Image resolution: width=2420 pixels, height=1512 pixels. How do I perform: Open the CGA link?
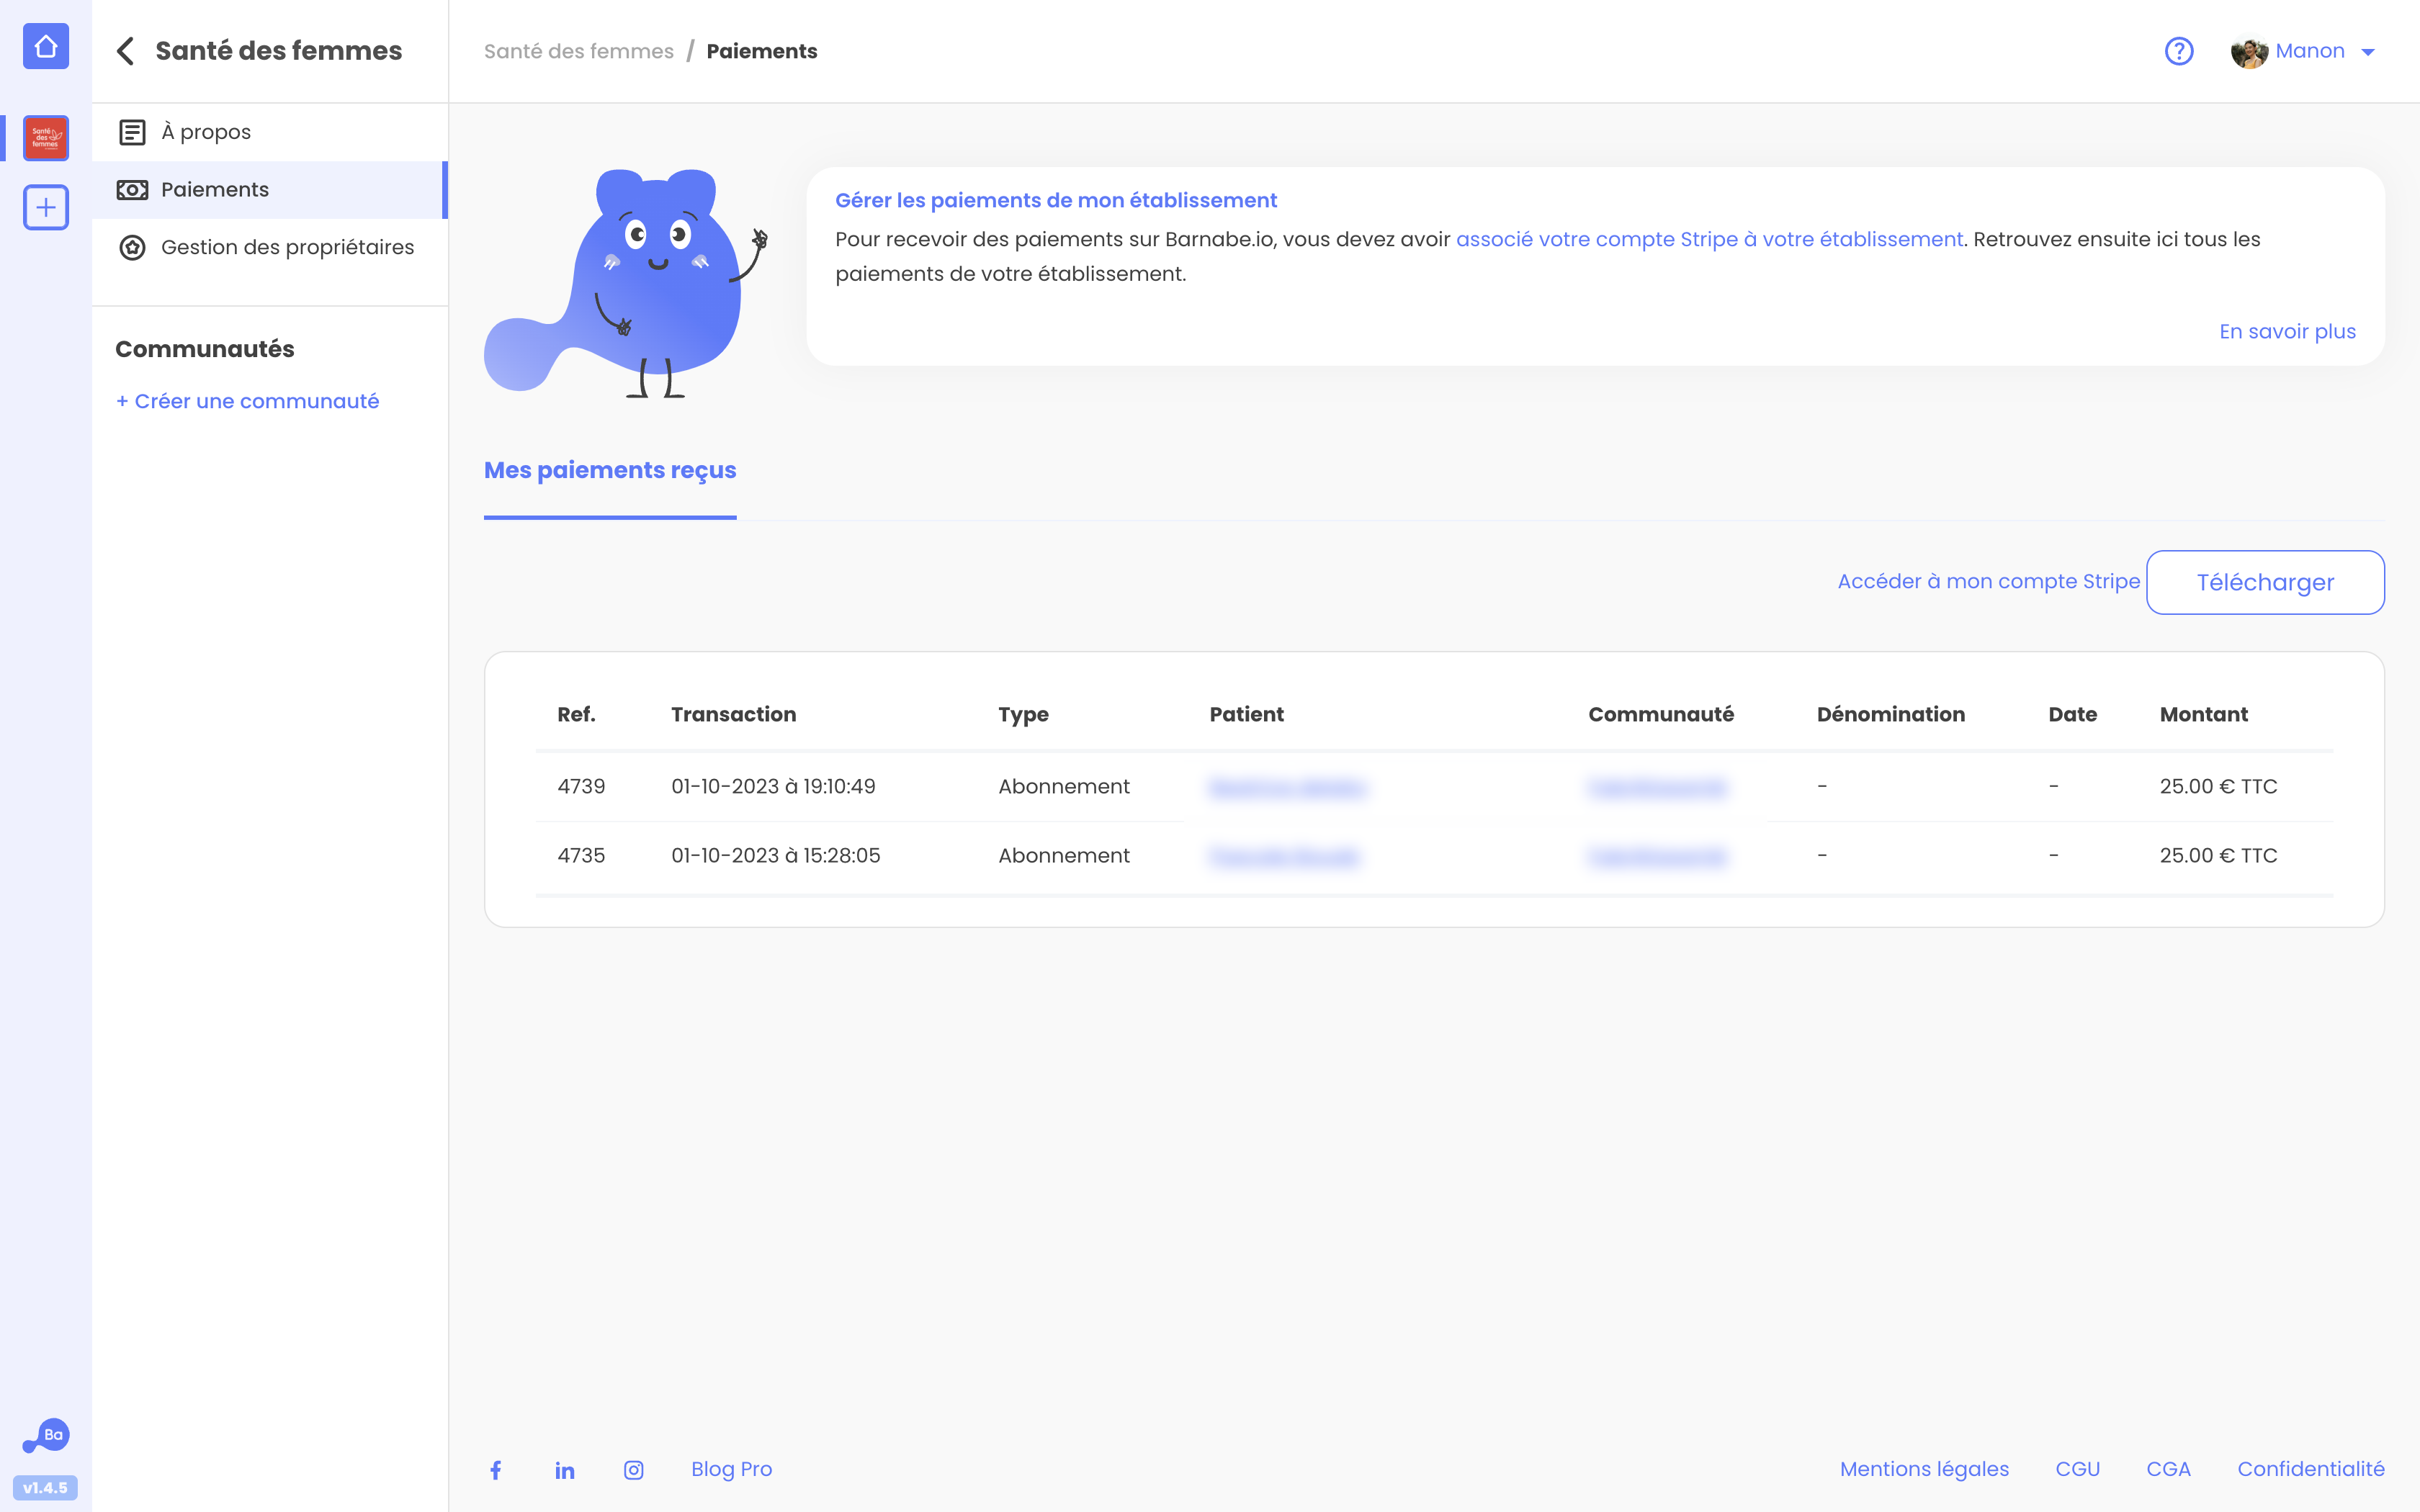(2168, 1470)
